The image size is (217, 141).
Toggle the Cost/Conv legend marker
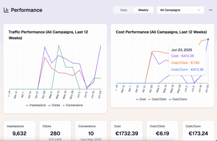point(170,99)
